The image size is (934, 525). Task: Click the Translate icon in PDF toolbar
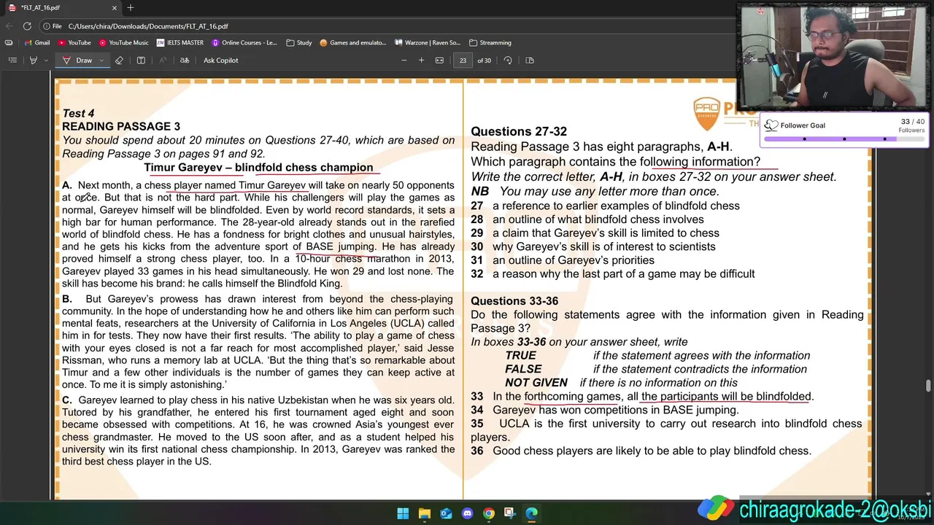185,61
